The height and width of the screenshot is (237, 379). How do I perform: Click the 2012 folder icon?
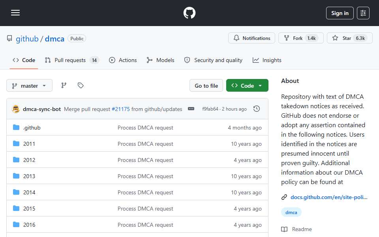[x=16, y=160]
